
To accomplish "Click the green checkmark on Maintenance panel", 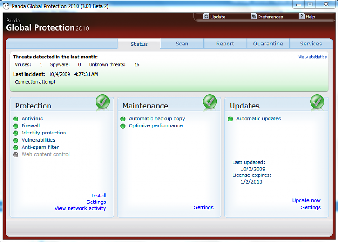I will [x=210, y=102].
